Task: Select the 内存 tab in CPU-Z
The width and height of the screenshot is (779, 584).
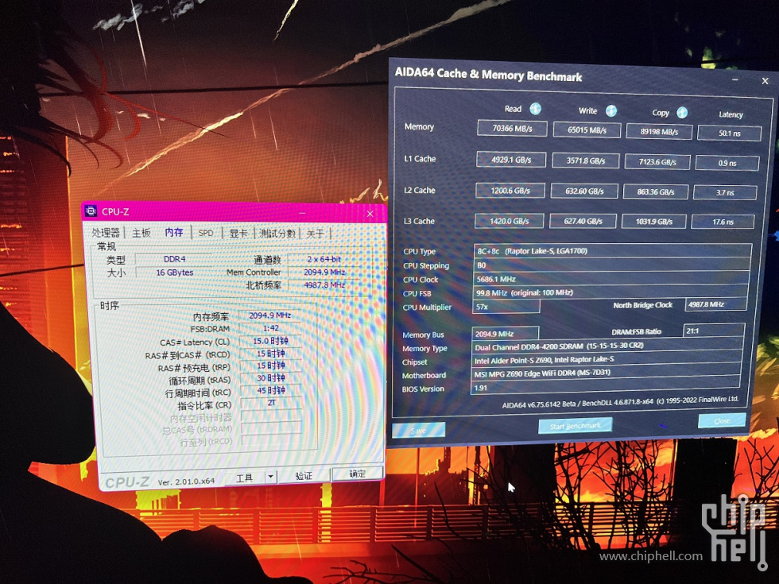Action: click(x=174, y=232)
